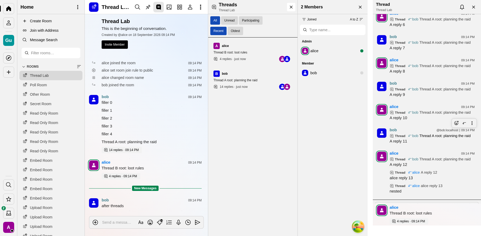481x236 pixels.
Task: Open the room media gallery icon
Action: pos(169,7)
